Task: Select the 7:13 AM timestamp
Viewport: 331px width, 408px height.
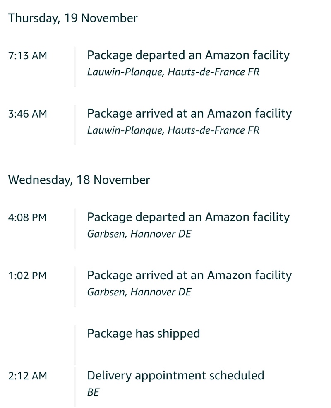Action: pyautogui.click(x=27, y=55)
